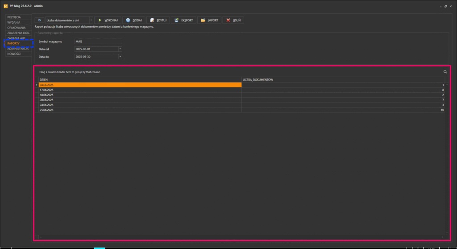Open the Data od date picker
Screen dimensions: 457x249
click(x=120, y=49)
